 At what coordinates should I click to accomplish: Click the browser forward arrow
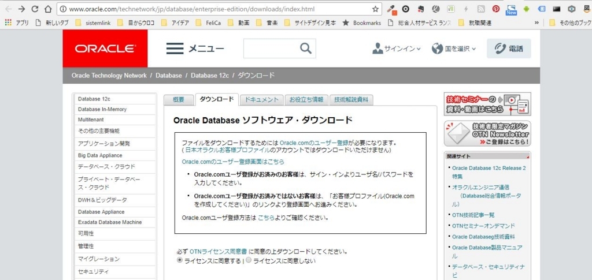[21, 9]
